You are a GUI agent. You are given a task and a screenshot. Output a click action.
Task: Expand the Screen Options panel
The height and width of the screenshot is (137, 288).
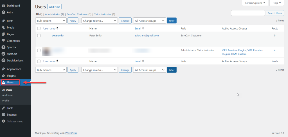tap(255, 3)
